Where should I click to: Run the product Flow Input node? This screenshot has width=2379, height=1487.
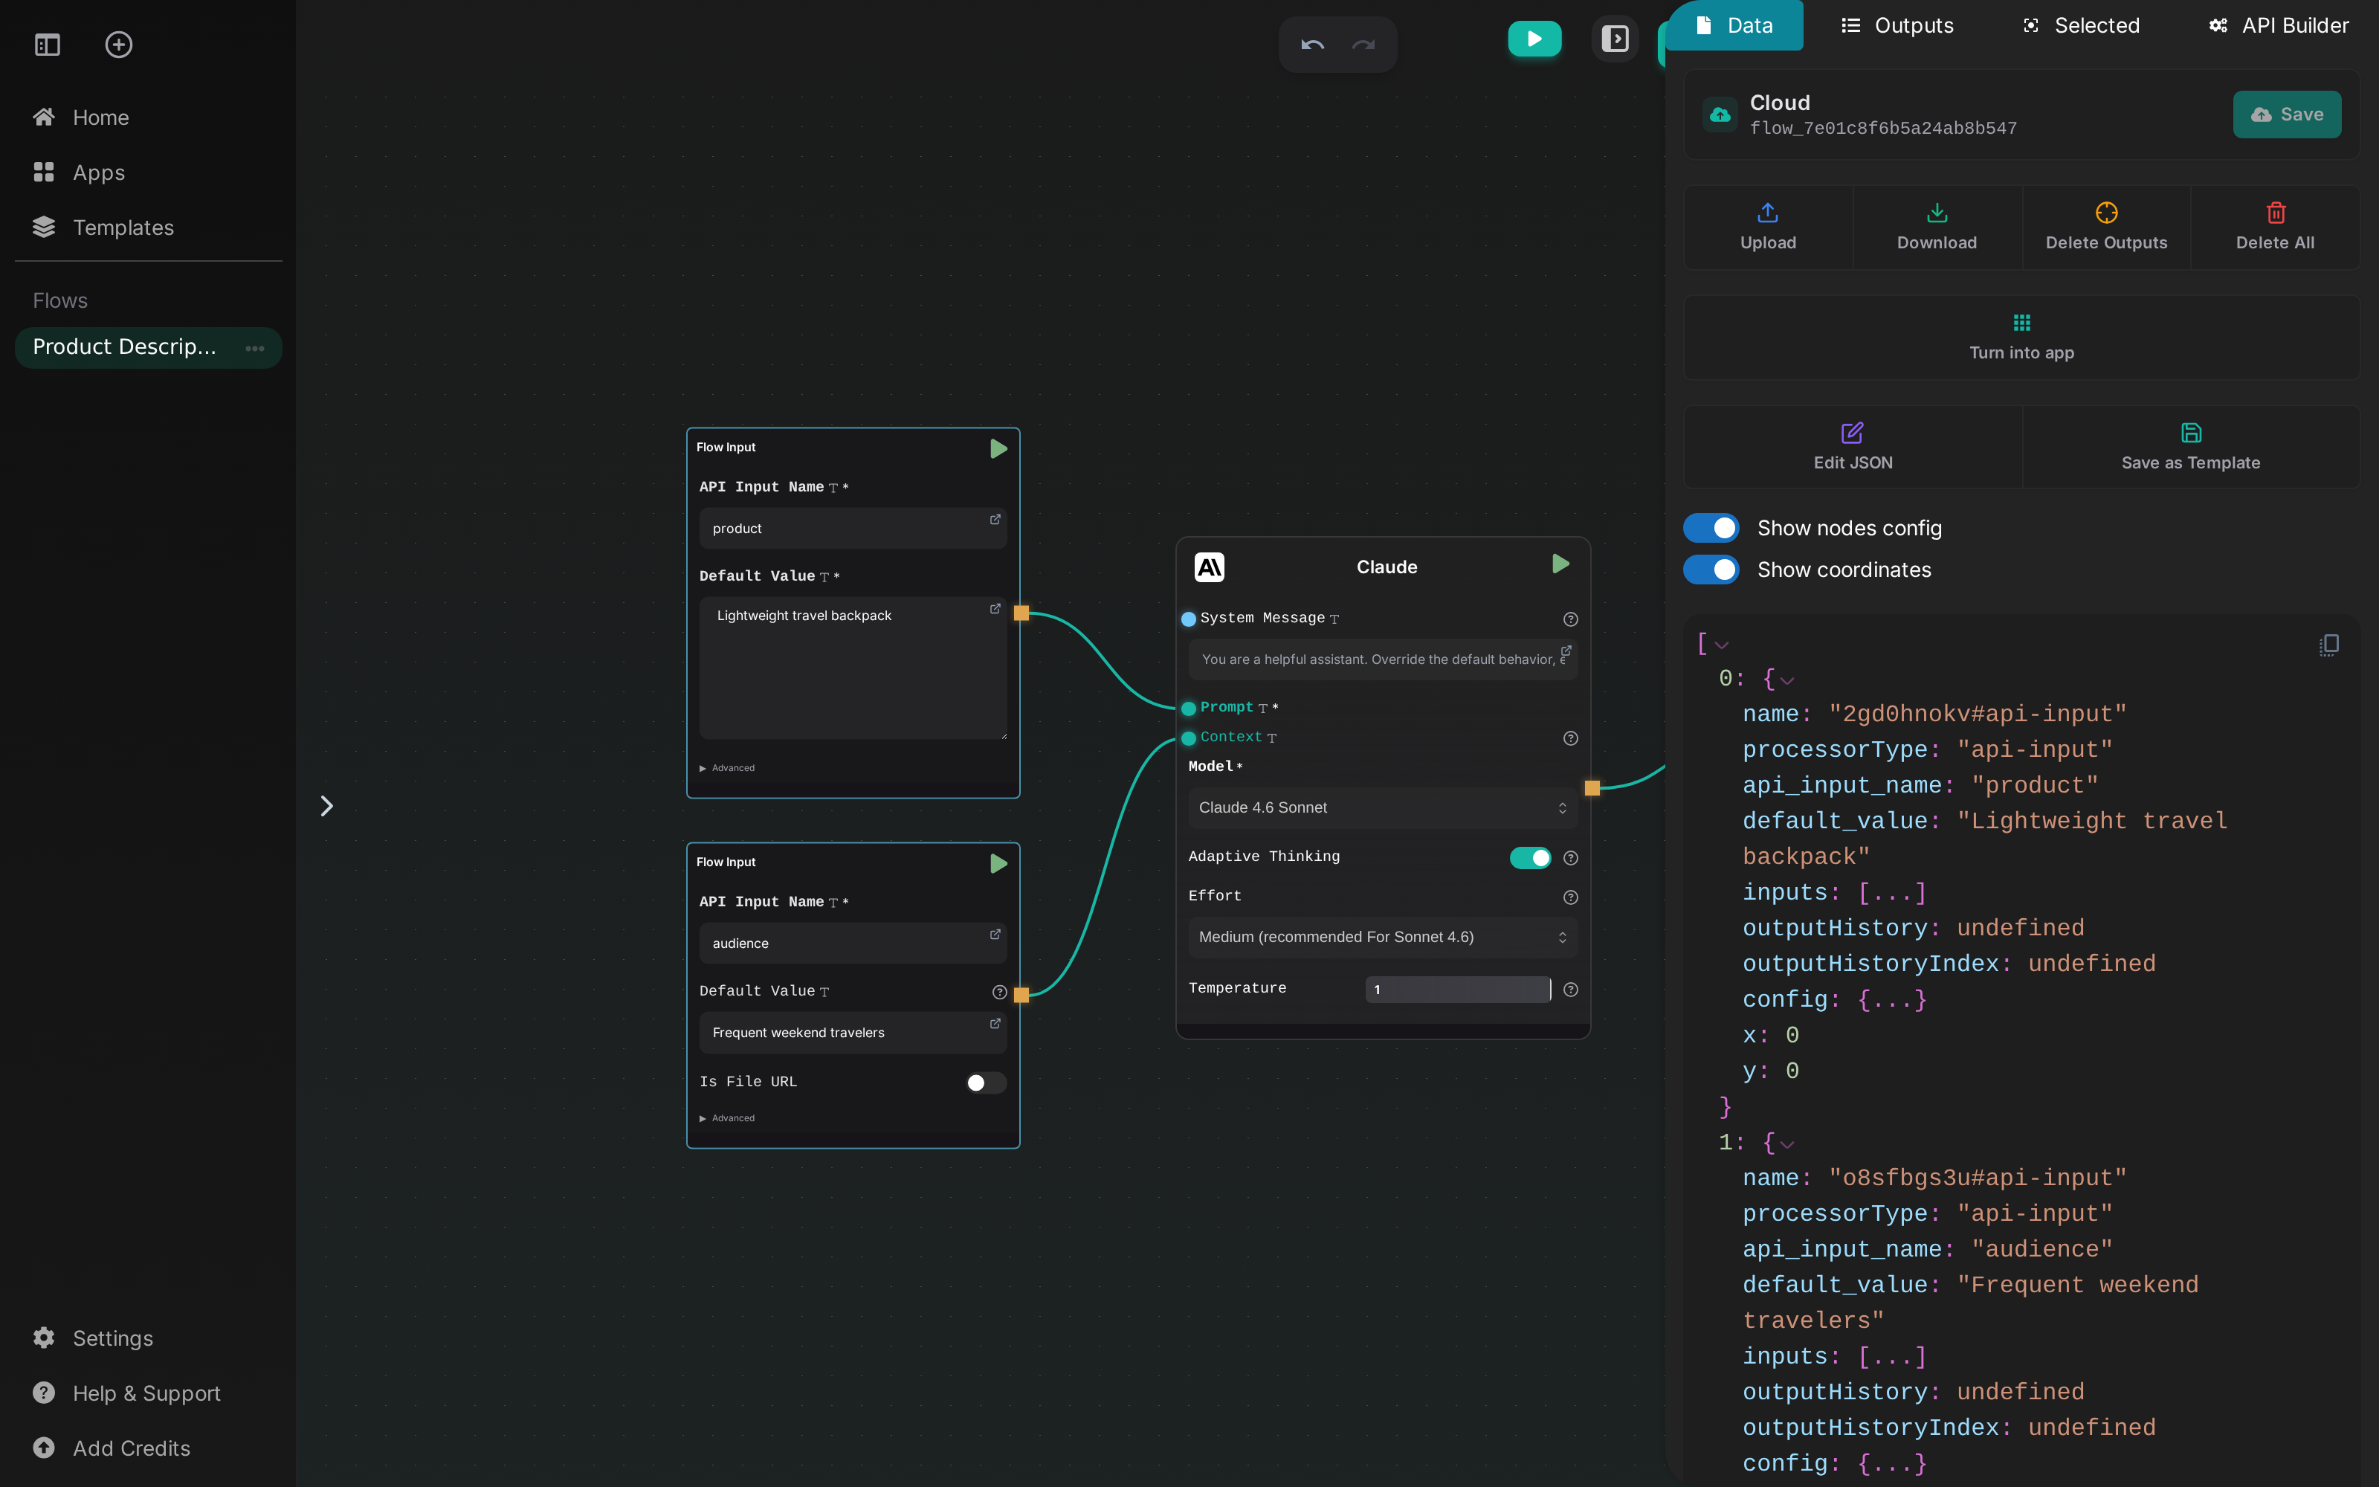coord(998,448)
